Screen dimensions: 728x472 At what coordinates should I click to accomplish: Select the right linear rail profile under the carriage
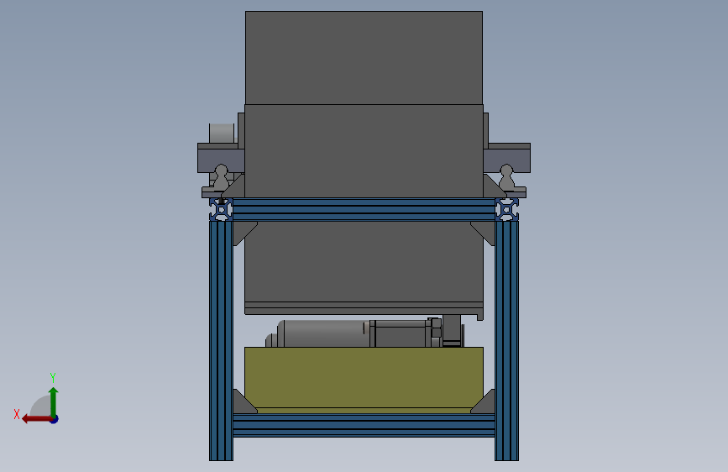[506, 176]
